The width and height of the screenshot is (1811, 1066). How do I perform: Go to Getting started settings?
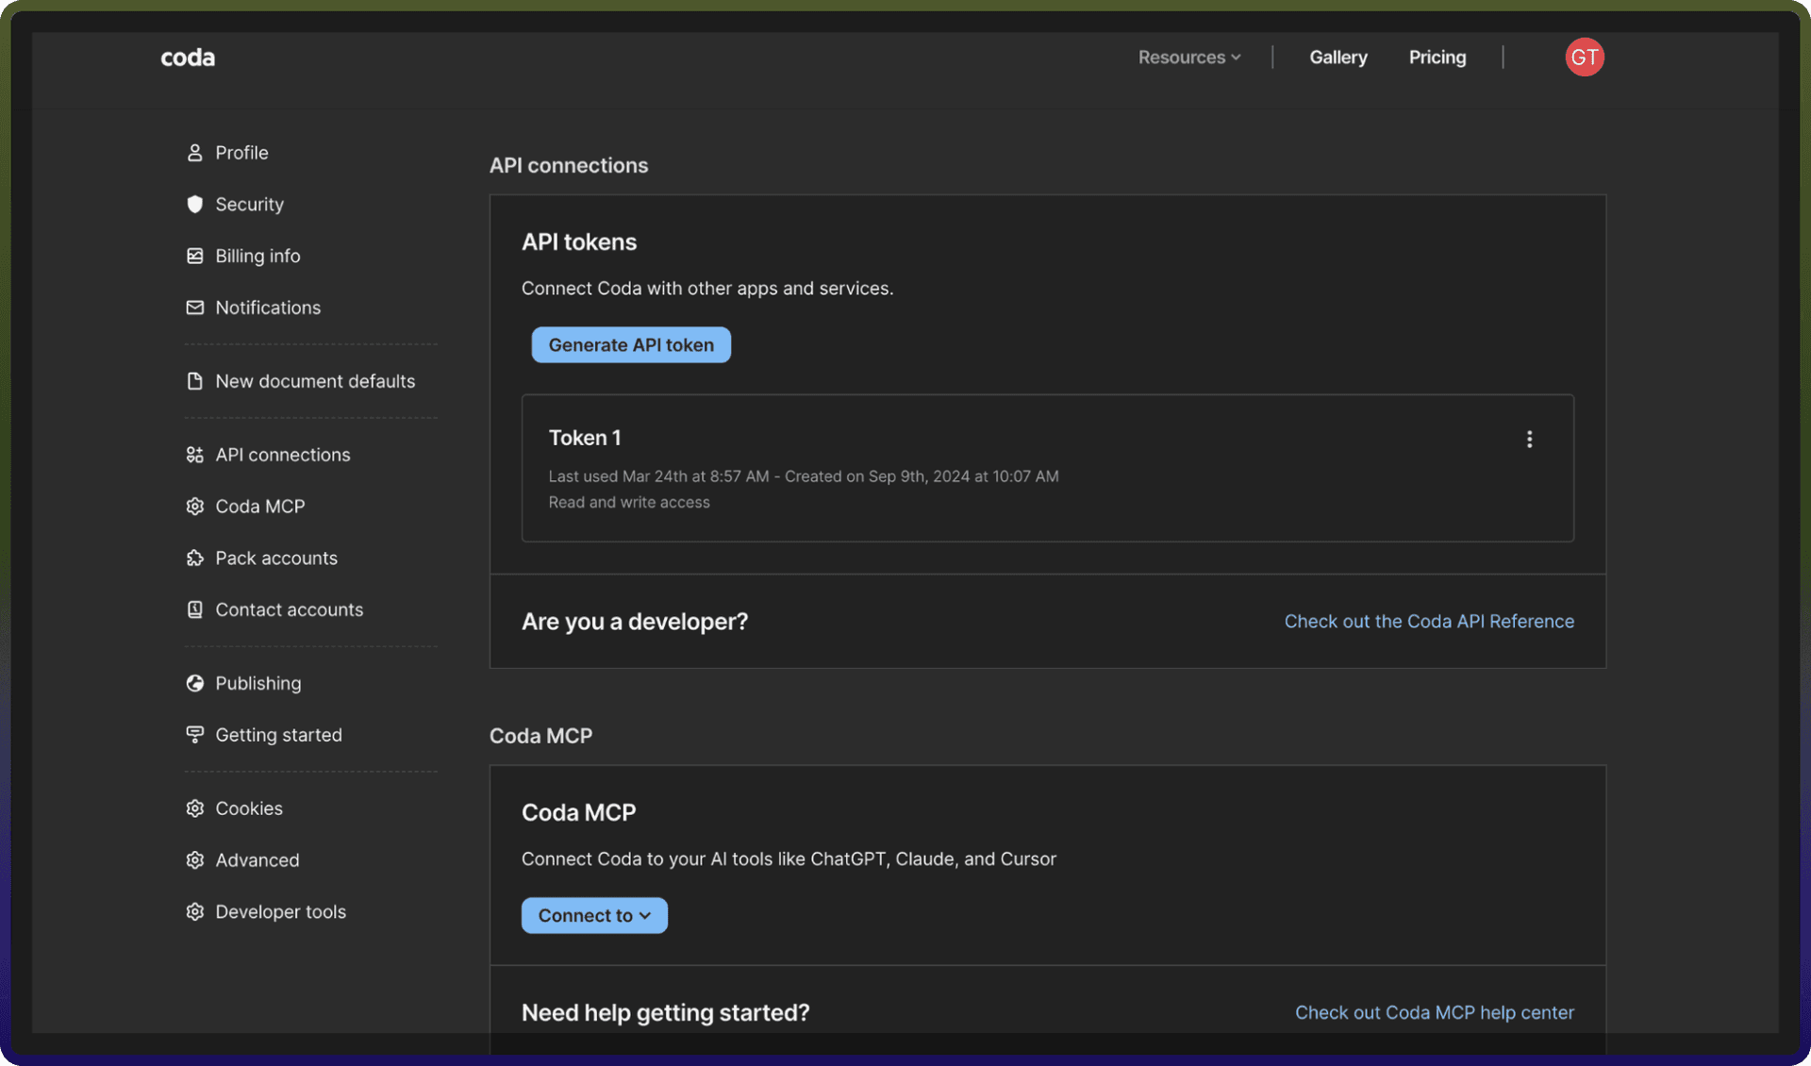(x=279, y=735)
